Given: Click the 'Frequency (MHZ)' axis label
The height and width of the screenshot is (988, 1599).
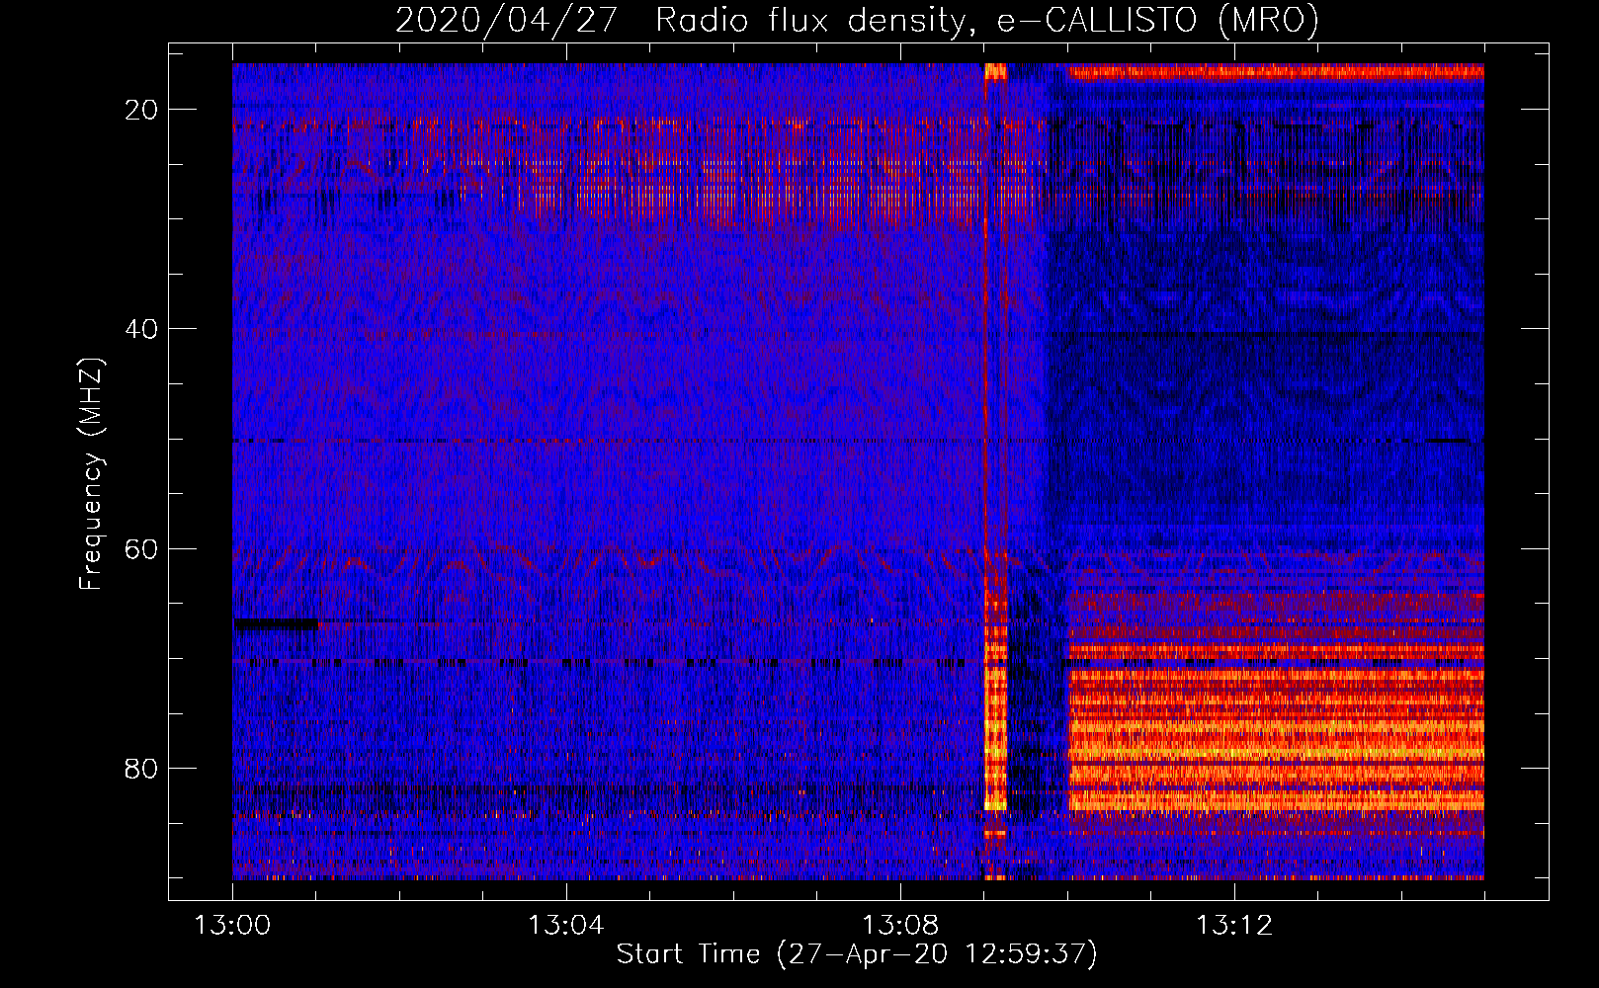Looking at the screenshot, I should pos(90,473).
